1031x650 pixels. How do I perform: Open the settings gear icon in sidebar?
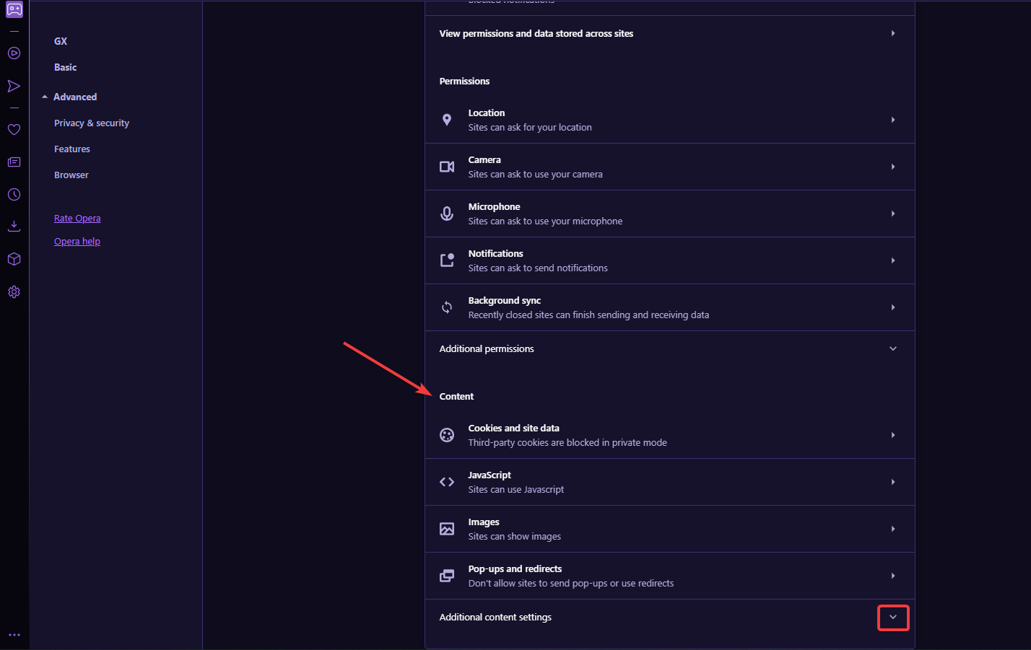click(x=14, y=291)
